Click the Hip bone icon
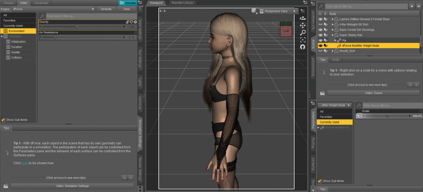This screenshot has height=192, width=423. [339, 40]
